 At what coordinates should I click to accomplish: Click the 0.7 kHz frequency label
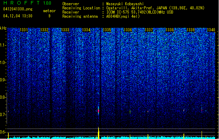pos(3,115)
